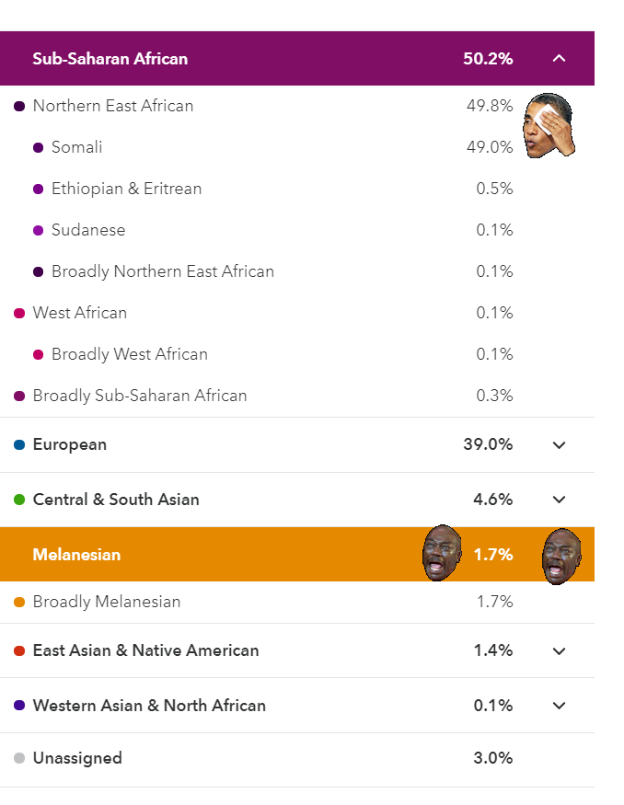Image resolution: width=624 pixels, height=805 pixels.
Task: Click the pink West African dot
Action: pyautogui.click(x=19, y=313)
